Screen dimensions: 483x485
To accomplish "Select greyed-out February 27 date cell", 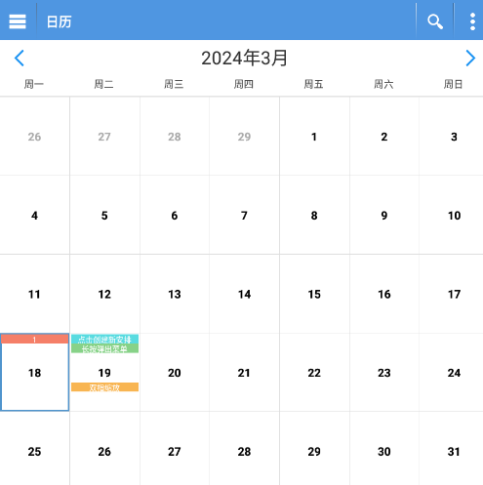I will point(104,137).
